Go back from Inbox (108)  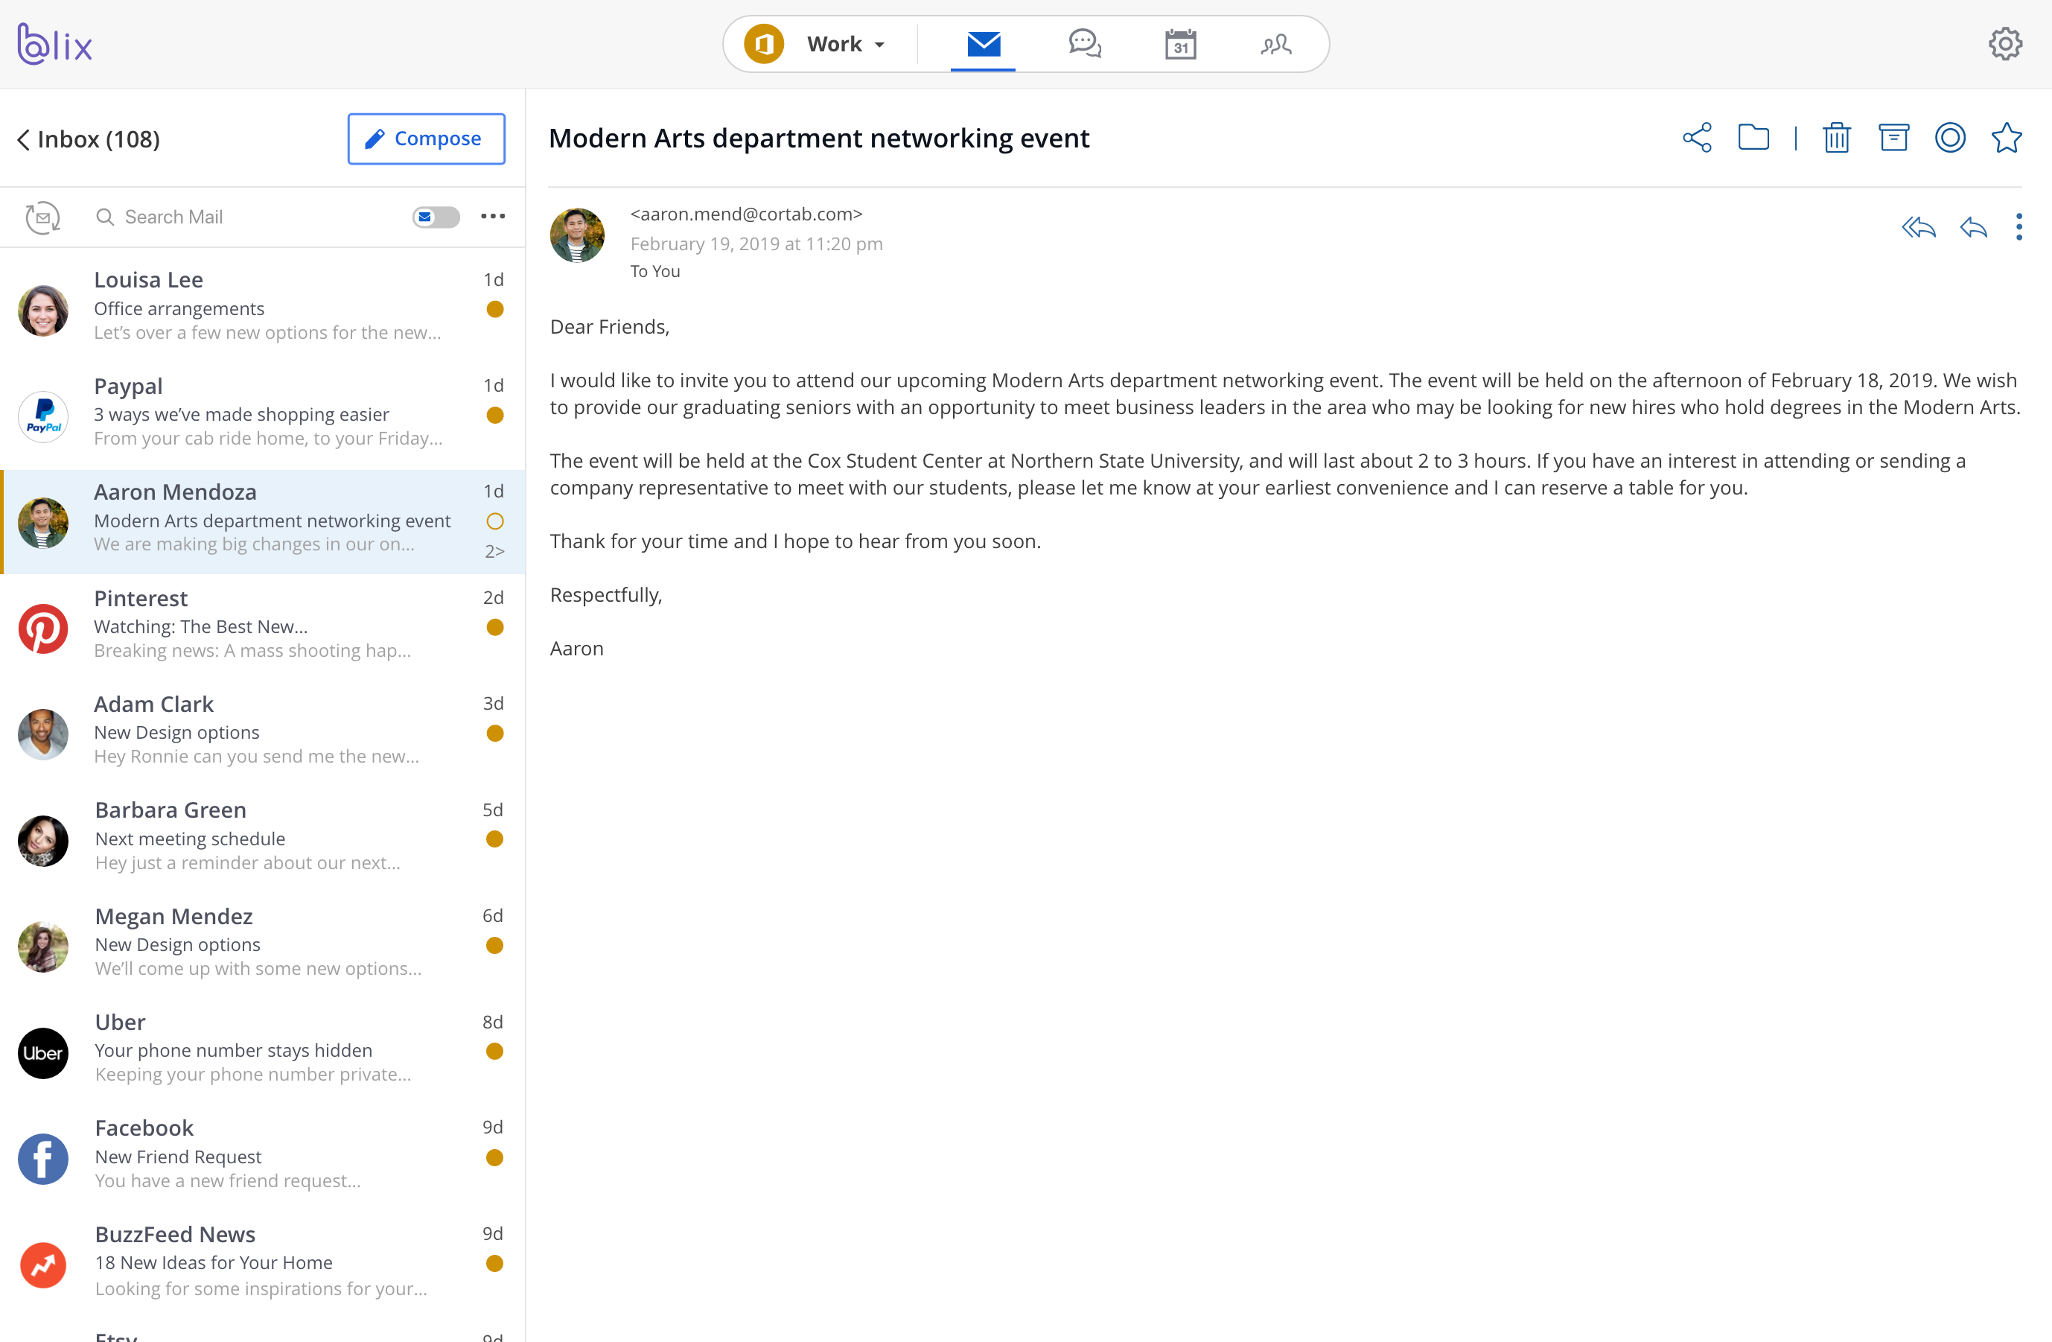pyautogui.click(x=23, y=140)
